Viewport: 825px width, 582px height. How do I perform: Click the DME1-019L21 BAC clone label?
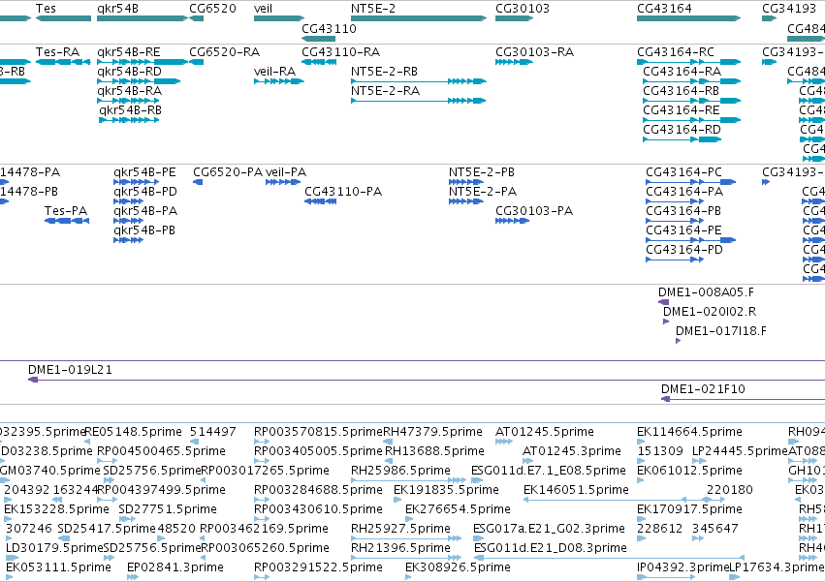coord(70,370)
